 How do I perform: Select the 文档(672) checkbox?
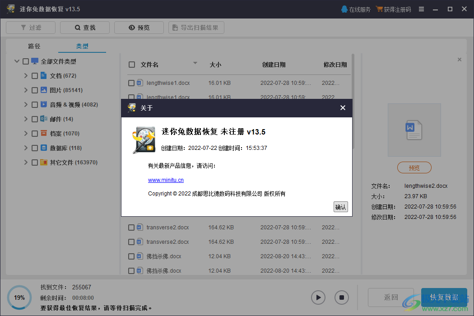click(35, 75)
